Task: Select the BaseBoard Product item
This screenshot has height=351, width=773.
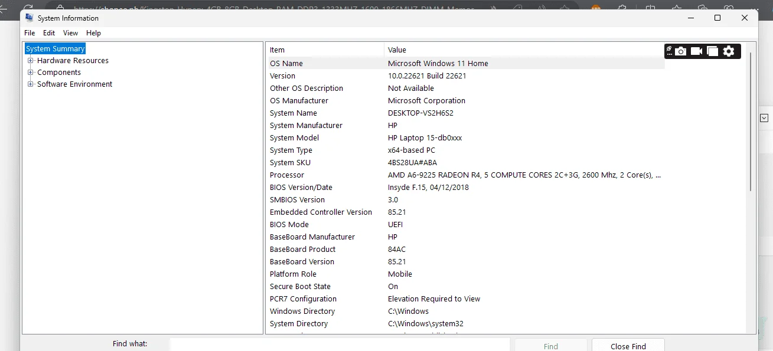Action: coord(302,249)
